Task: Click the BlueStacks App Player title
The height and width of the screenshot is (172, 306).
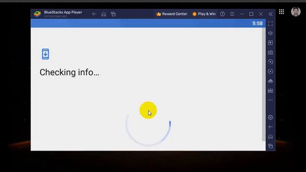Action: tap(63, 12)
